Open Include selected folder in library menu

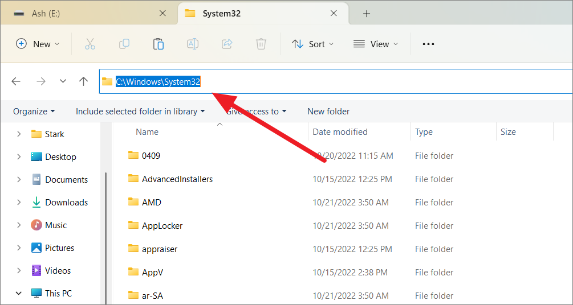pyautogui.click(x=140, y=112)
